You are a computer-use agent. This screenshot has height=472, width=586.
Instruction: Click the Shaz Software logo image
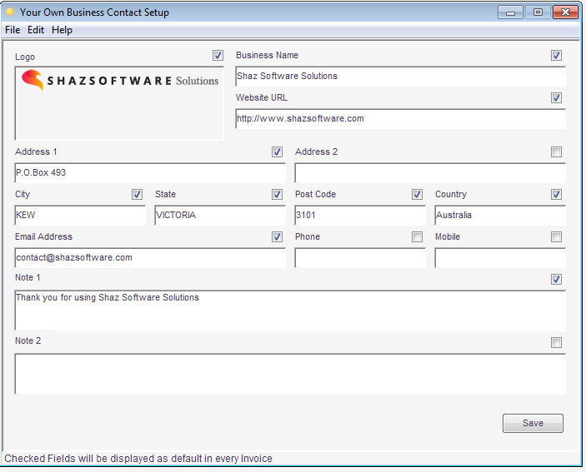pyautogui.click(x=120, y=81)
